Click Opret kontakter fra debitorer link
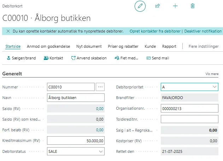This screenshot has width=223, height=161. click(155, 31)
